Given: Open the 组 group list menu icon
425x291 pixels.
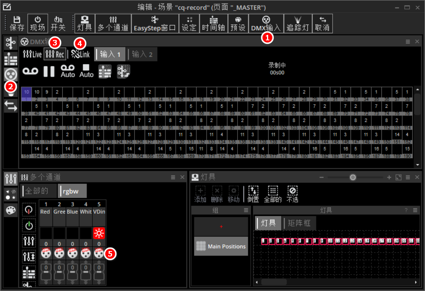Looking at the screenshot, I should pos(246,210).
